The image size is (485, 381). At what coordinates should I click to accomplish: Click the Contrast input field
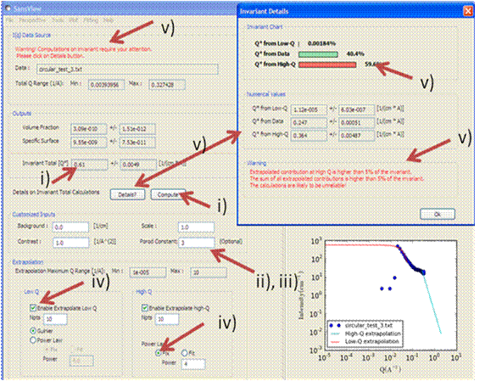click(70, 243)
